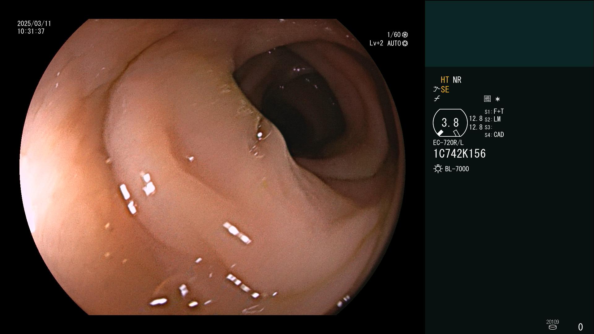Click the tone curve icon below SE
Image resolution: width=594 pixels, height=334 pixels.
click(x=437, y=99)
